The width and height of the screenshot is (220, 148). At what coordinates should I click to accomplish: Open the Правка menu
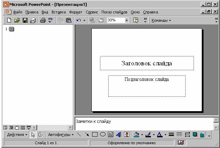pyautogui.click(x=32, y=12)
